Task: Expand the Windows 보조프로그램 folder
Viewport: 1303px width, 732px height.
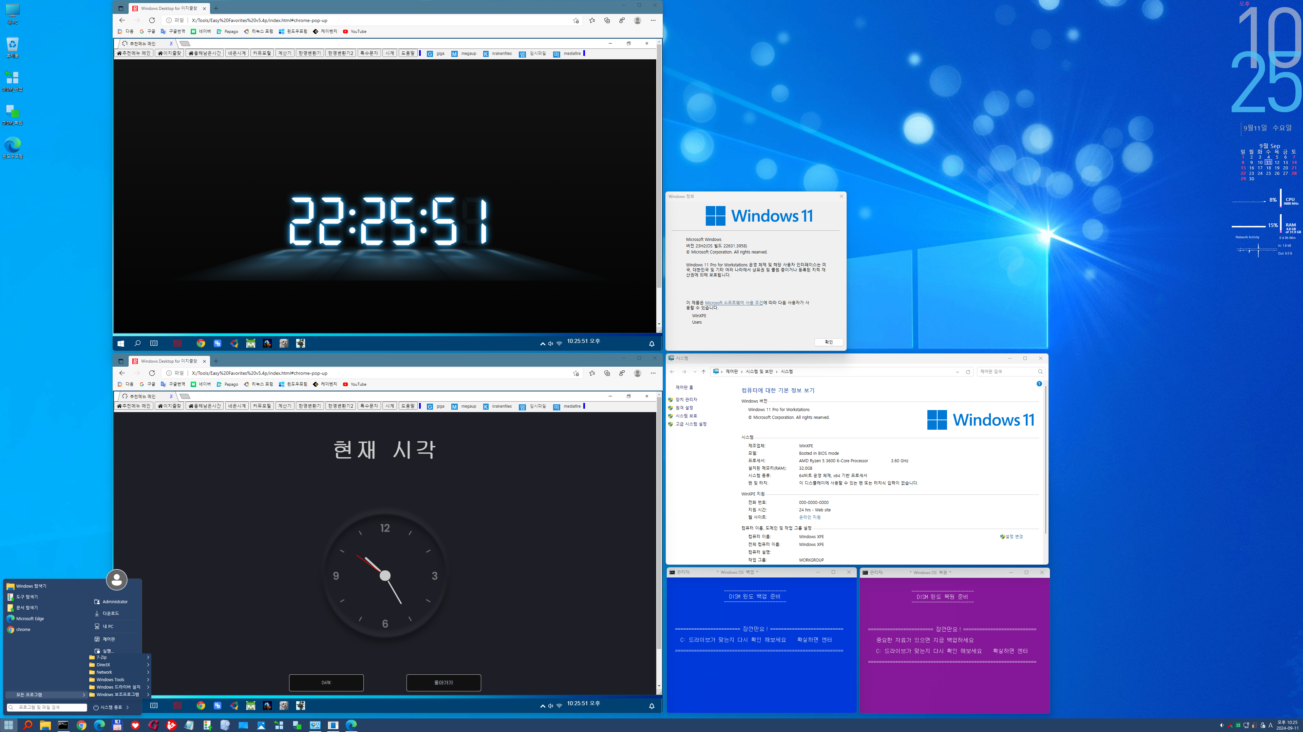Action: click(119, 695)
